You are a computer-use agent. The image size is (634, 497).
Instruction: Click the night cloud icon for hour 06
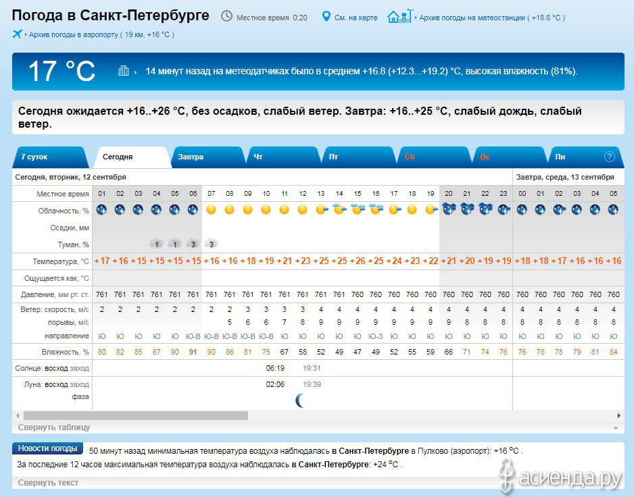(193, 210)
